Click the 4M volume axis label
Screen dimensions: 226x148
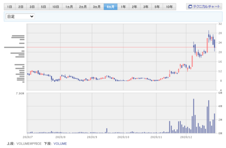click(220, 106)
